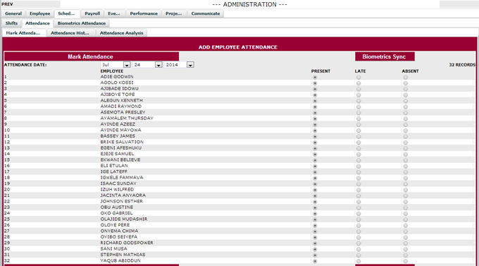Open the Biometrics Attendance sub-tab
The image size is (479, 266).
coord(82,23)
